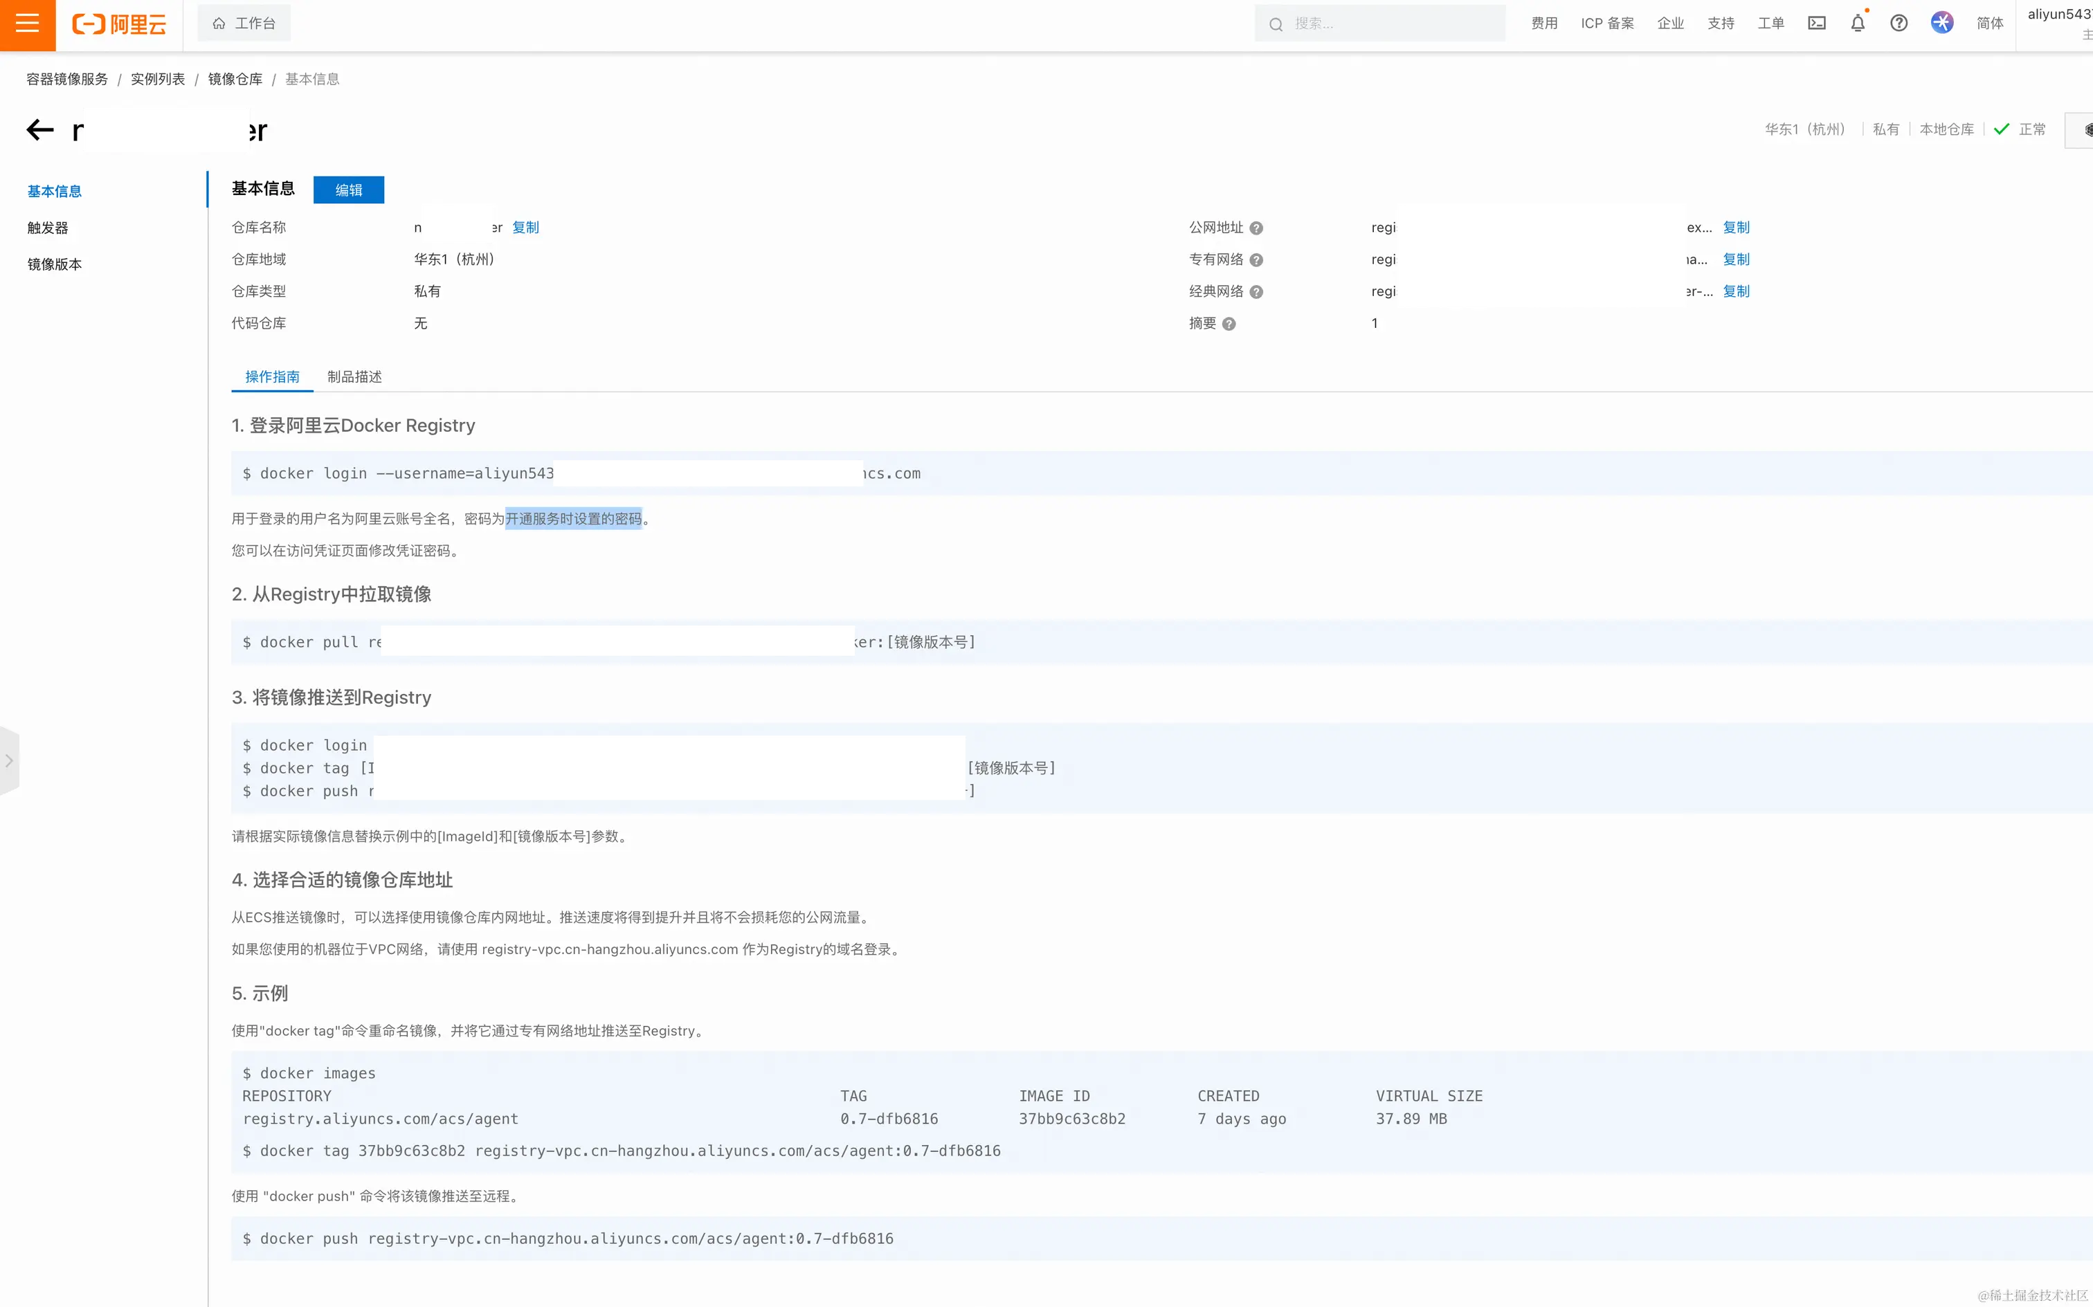Viewport: 2093px width, 1307px height.
Task: Expand the collapsed left side panel arrow
Action: (x=10, y=760)
